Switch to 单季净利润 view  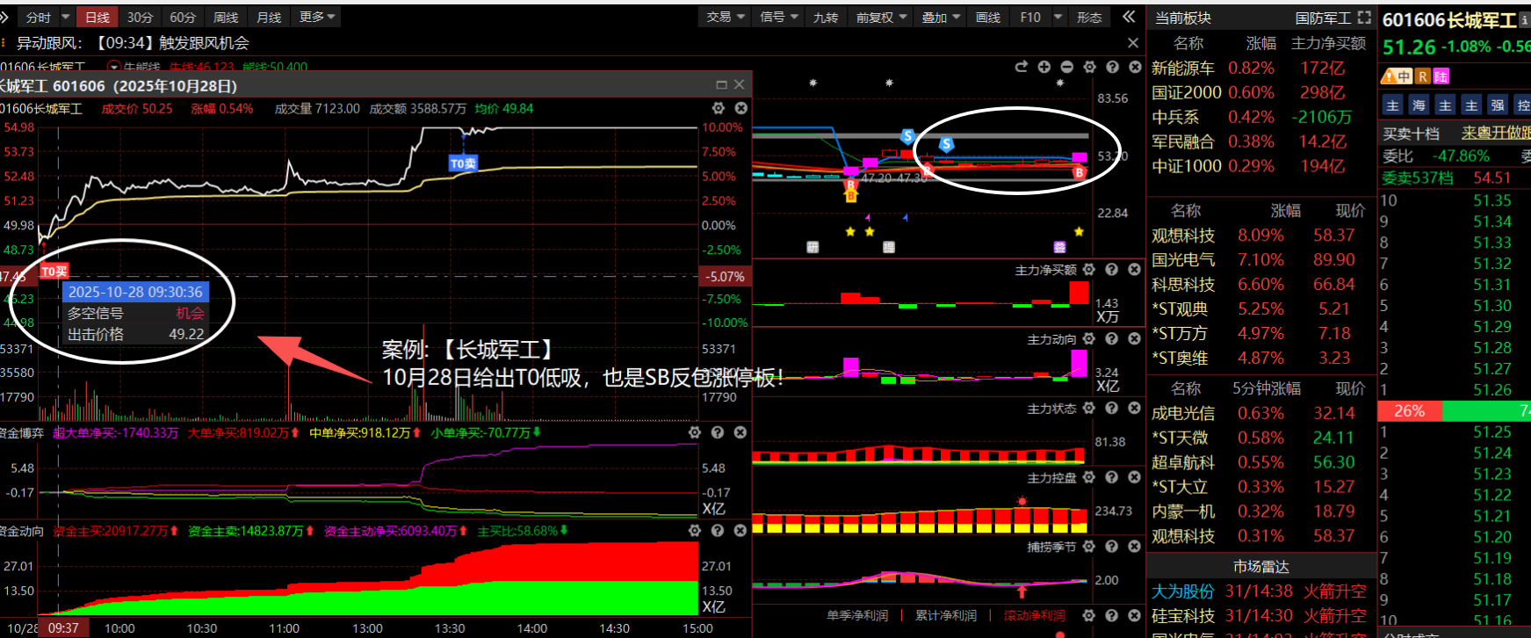(857, 615)
